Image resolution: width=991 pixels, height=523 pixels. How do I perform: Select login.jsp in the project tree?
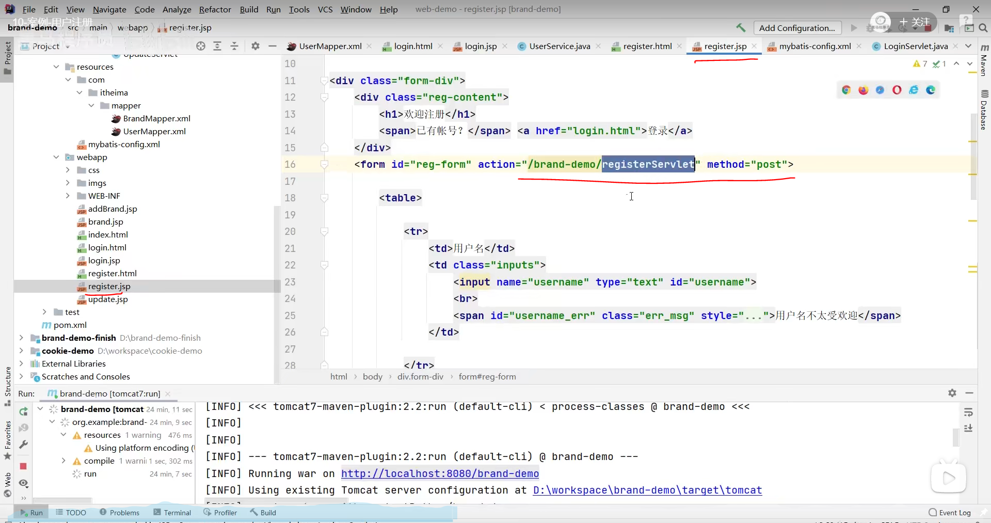click(104, 261)
